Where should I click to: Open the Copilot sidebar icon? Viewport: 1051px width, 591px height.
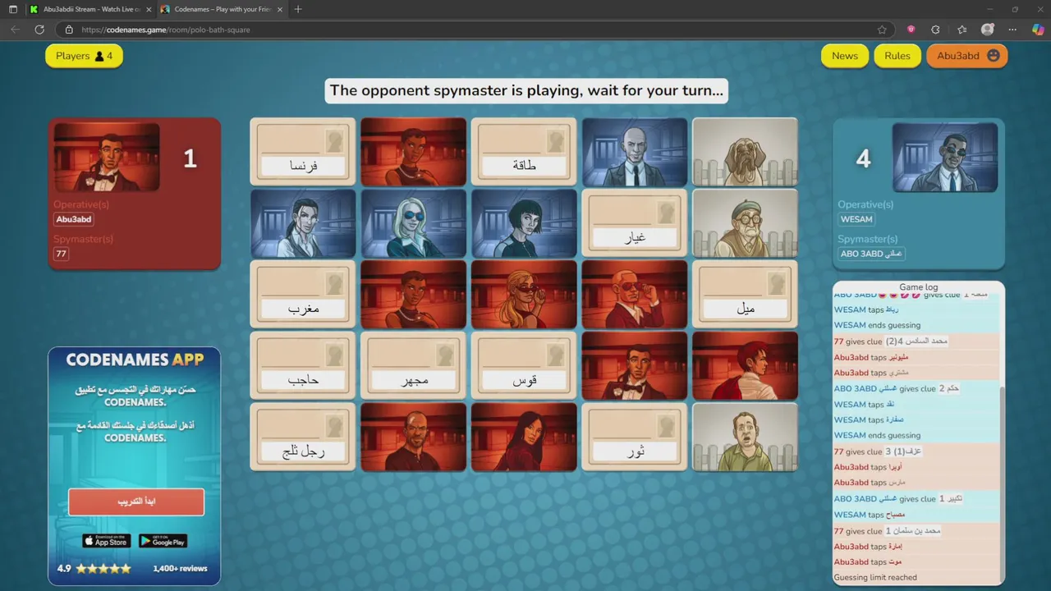pos(1036,30)
